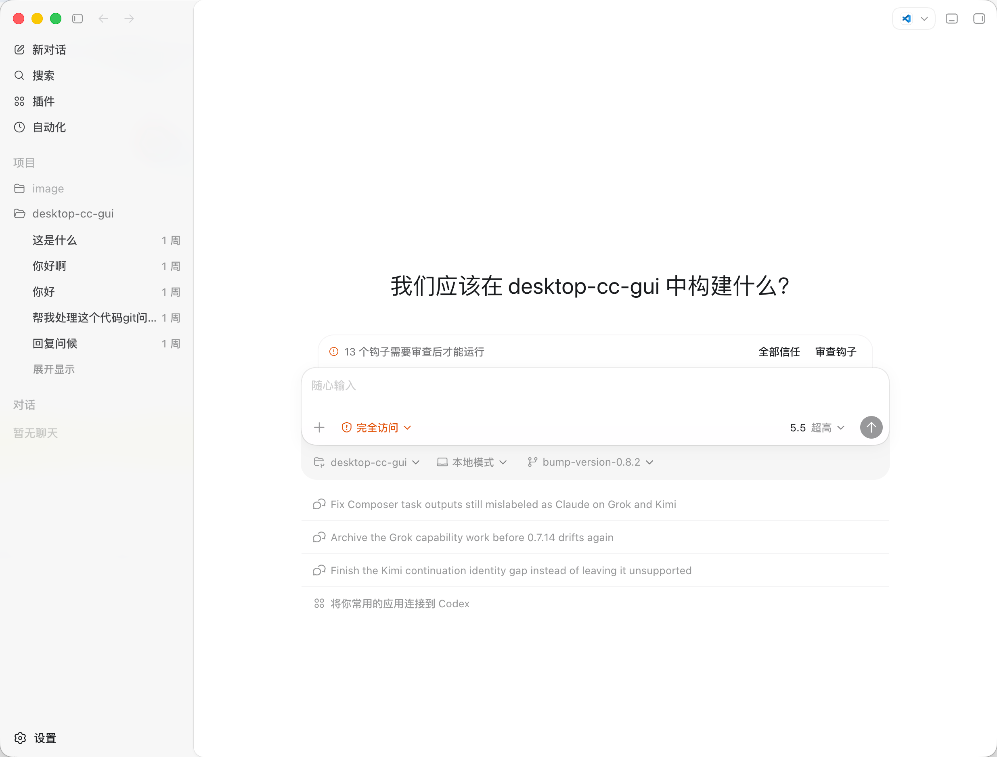Open the 帮我处理这个代码git问 conversation
This screenshot has height=757, width=997.
[x=96, y=318]
